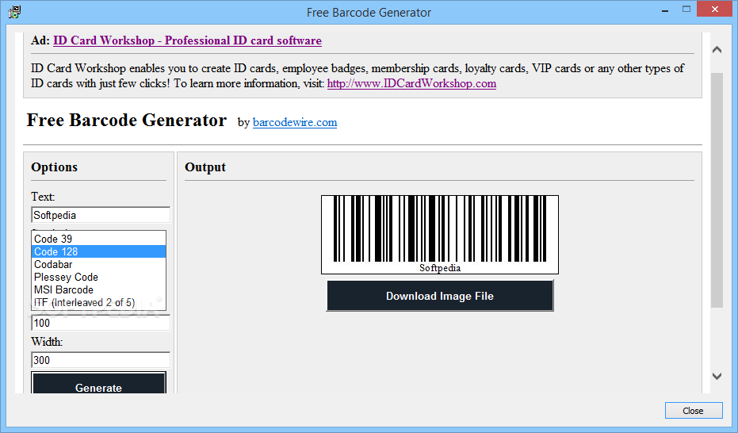Click the vertical scrollbar thumb

(717, 190)
